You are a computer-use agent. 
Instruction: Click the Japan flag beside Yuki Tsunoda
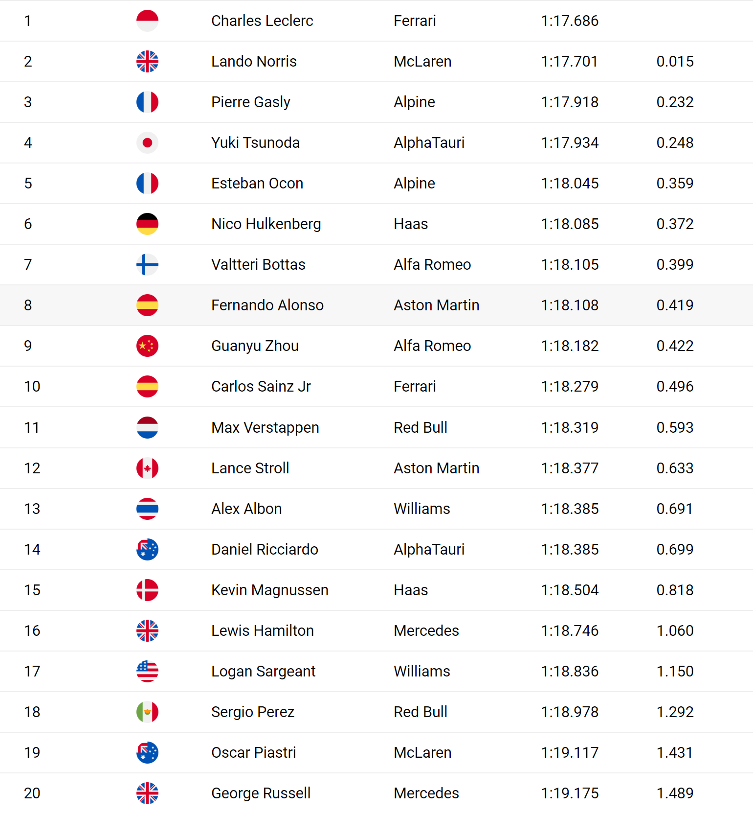pos(147,142)
